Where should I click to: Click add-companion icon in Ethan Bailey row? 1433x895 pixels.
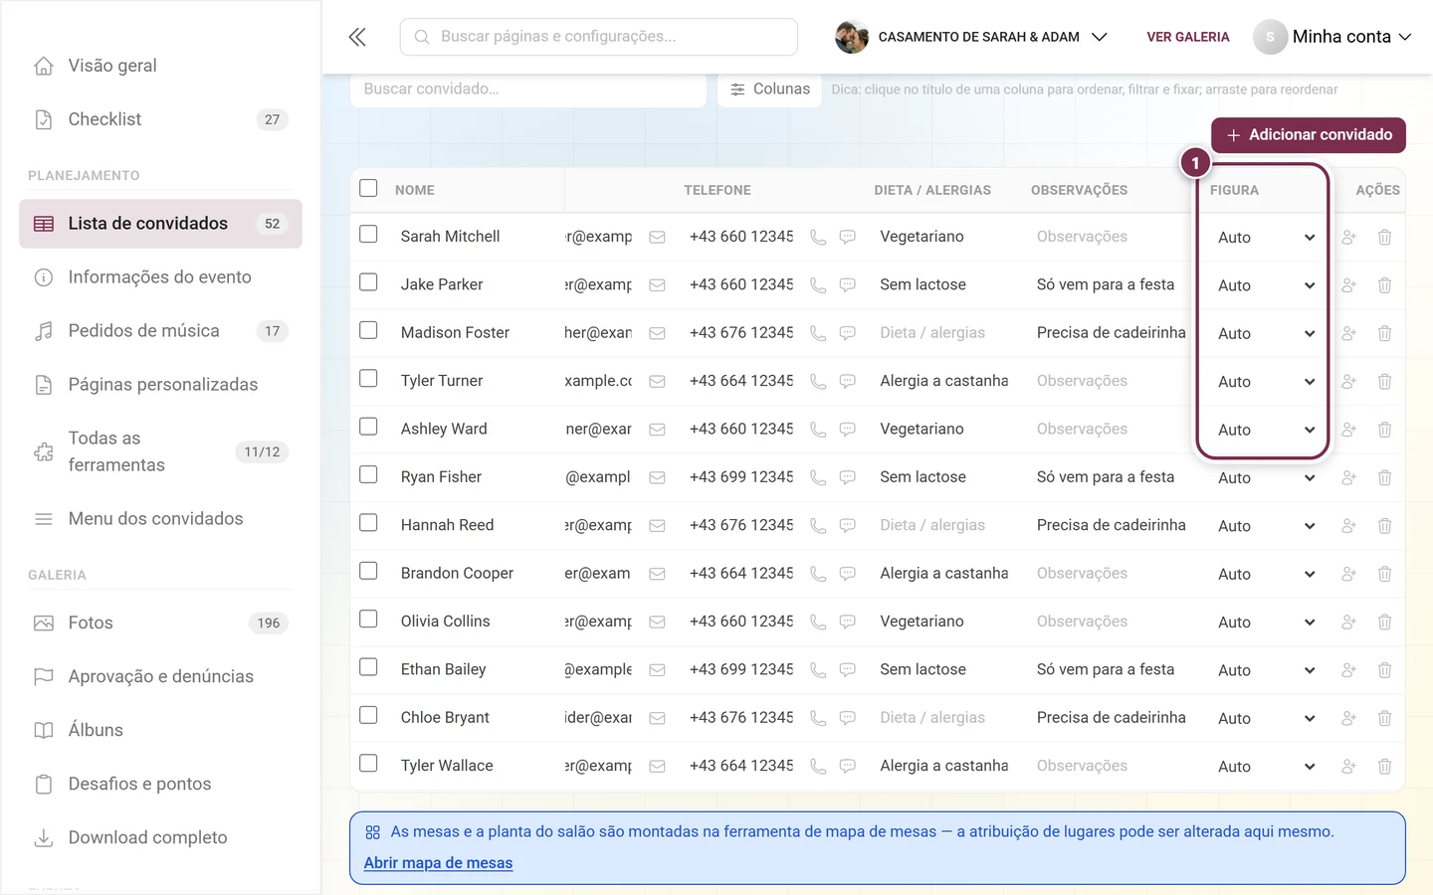coord(1348,670)
